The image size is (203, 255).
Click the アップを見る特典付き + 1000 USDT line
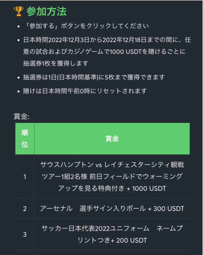point(112,188)
